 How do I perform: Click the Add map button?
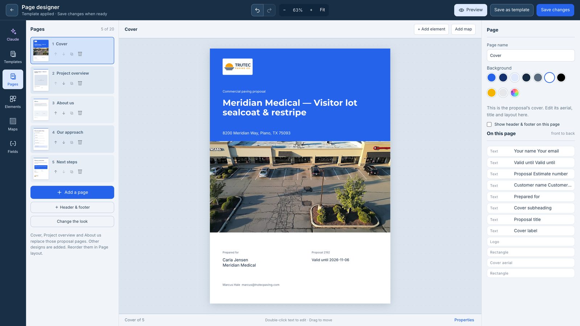(x=463, y=29)
